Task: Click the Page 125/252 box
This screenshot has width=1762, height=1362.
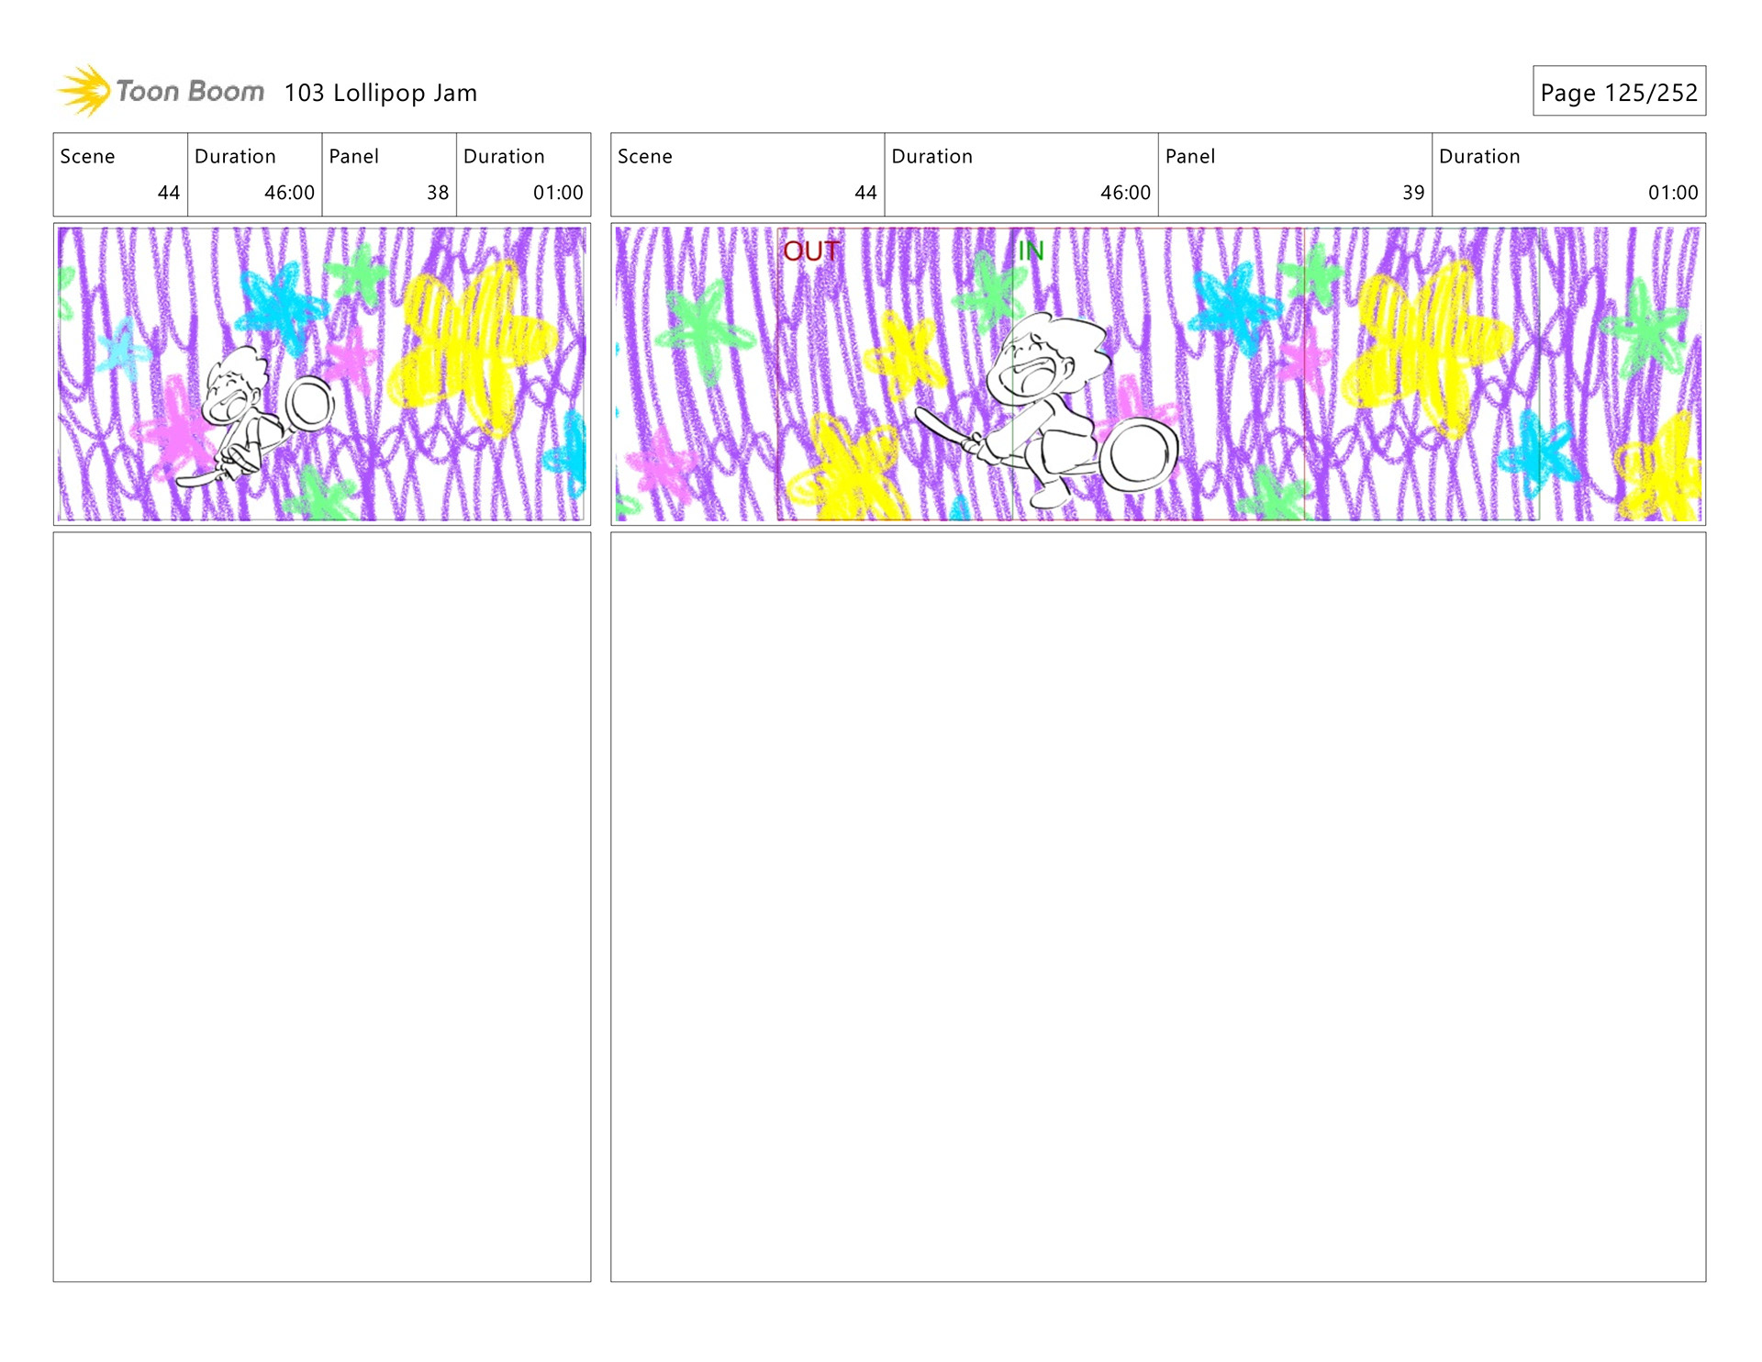Action: point(1618,92)
